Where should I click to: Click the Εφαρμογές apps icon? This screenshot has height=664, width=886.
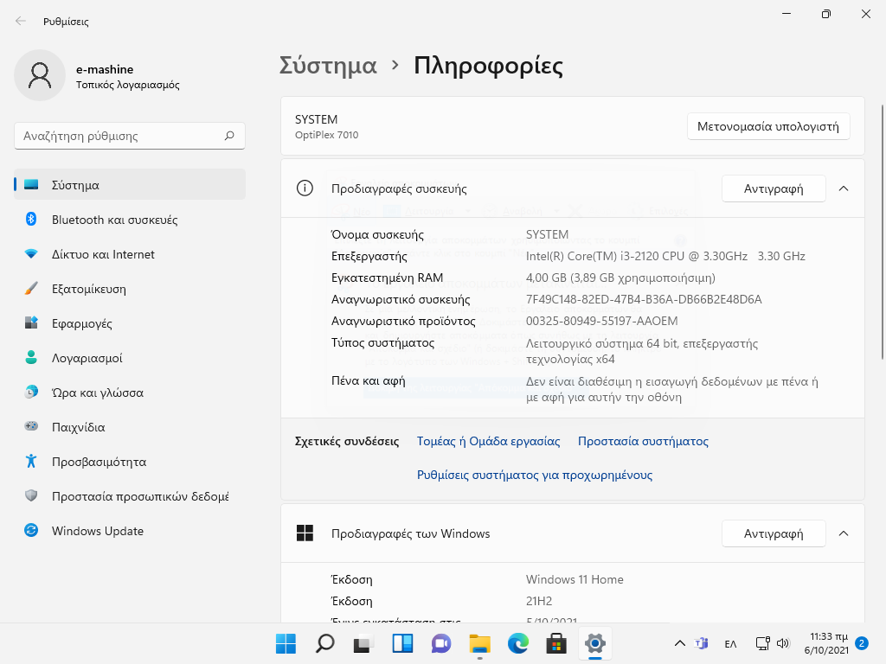[x=31, y=323]
